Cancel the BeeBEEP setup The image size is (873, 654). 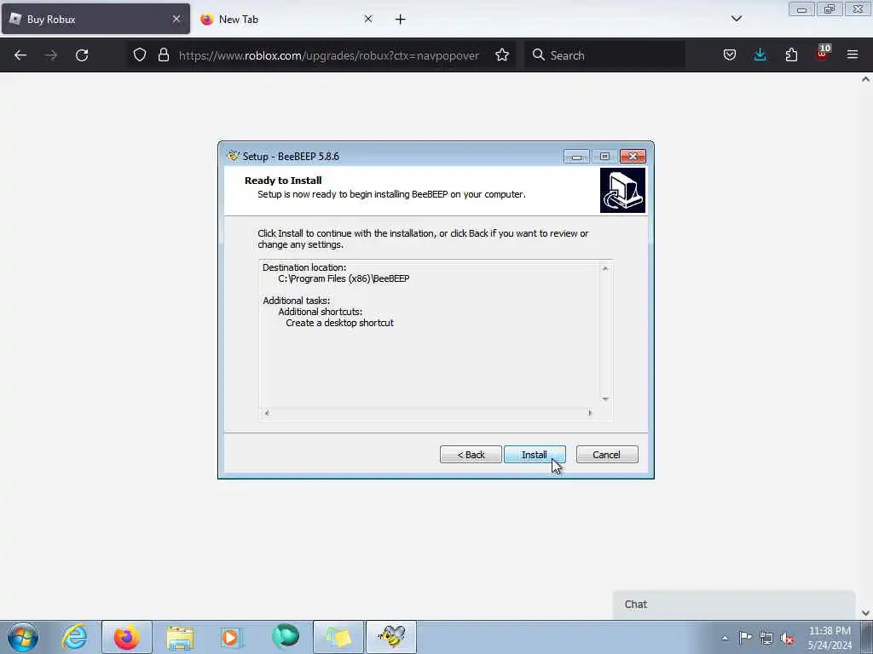(607, 455)
